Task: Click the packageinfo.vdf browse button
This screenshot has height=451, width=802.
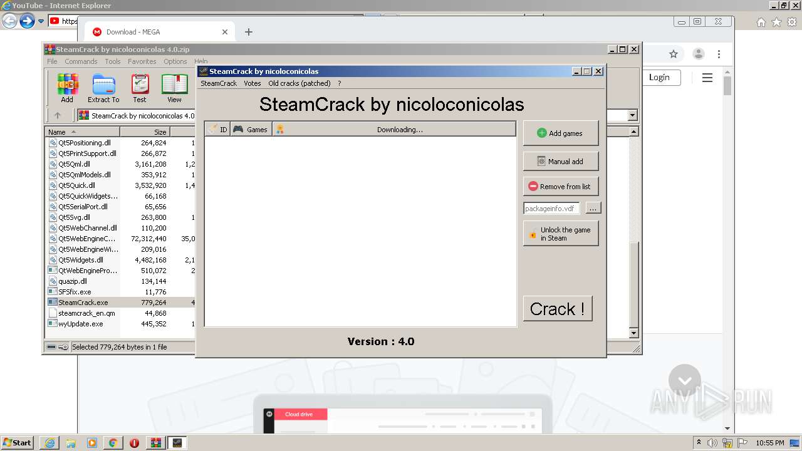Action: [593, 209]
